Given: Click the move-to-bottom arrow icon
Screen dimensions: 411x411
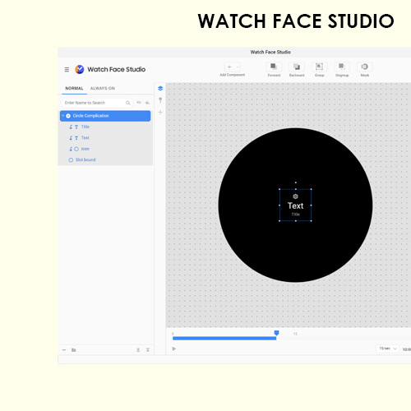Looking at the screenshot, I should coord(148,350).
